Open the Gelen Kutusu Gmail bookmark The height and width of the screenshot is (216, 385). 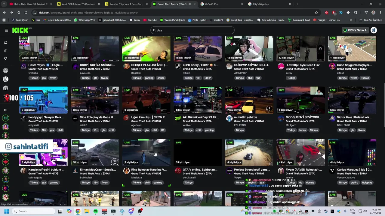tap(57, 20)
